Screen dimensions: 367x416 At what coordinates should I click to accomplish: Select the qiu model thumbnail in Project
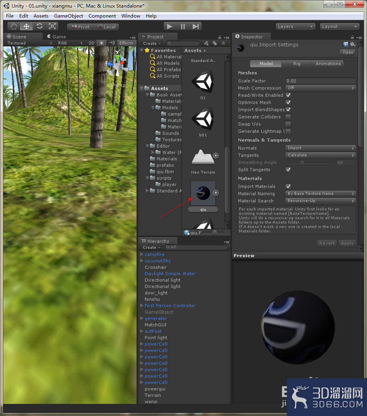(x=202, y=193)
